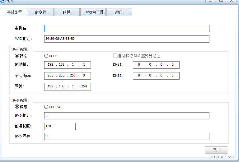Click the IPv6 地址 input field
The image size is (239, 162).
point(127,116)
